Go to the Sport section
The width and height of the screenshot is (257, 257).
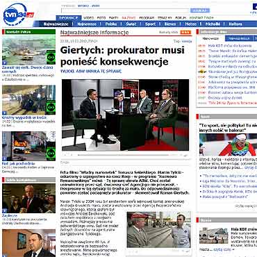(x=150, y=24)
